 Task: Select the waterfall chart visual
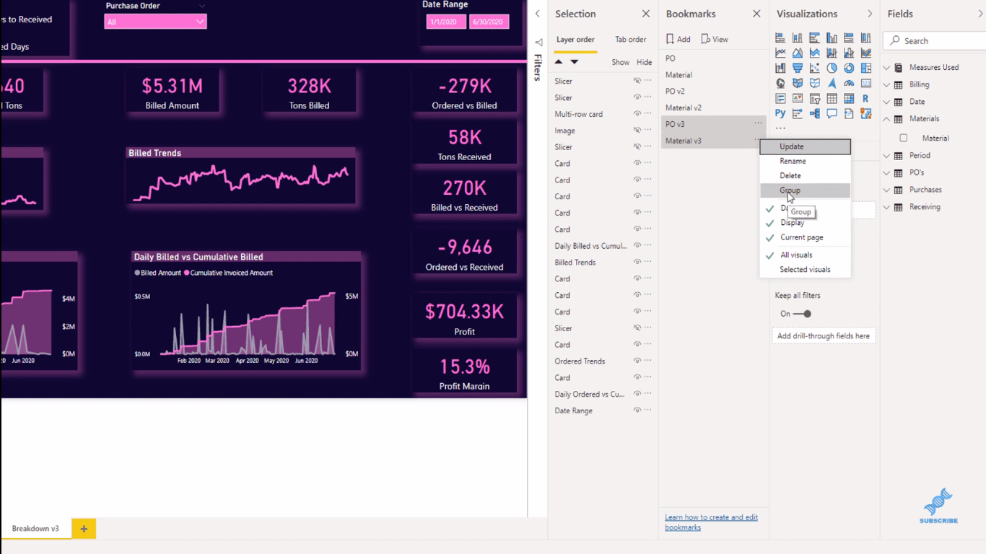(x=780, y=68)
